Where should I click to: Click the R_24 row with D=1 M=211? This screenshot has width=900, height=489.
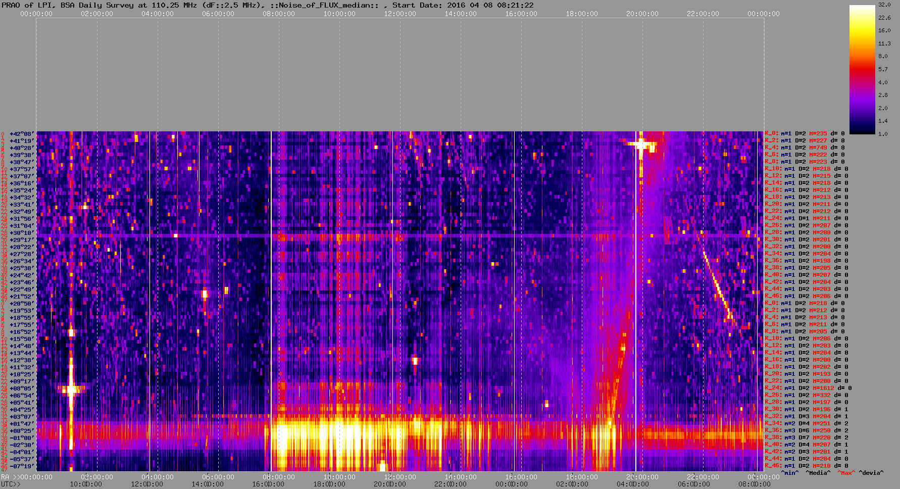[807, 219]
